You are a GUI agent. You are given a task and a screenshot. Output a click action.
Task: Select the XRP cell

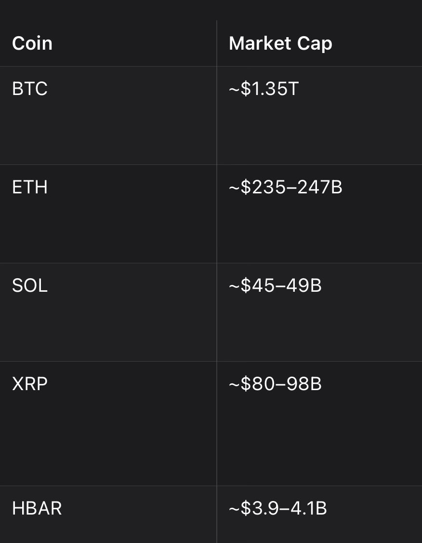point(30,384)
